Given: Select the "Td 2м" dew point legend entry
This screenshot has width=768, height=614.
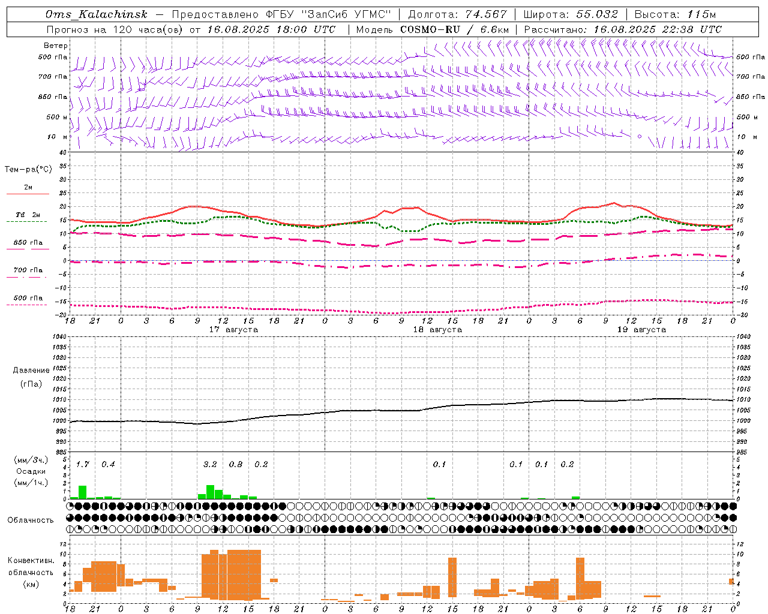Looking at the screenshot, I should (28, 215).
